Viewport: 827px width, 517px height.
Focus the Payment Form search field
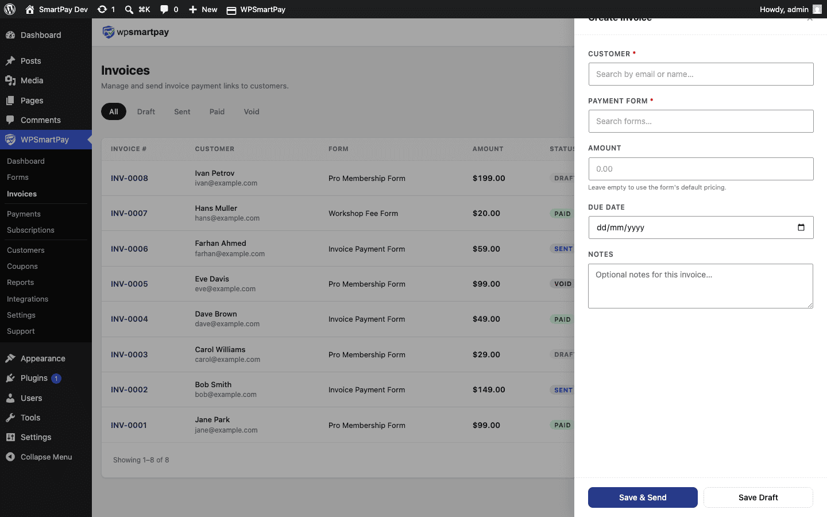tap(701, 121)
